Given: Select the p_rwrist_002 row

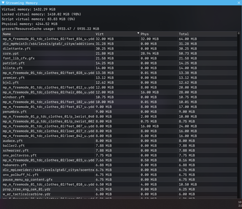Looking at the screenshot, I should pyautogui.click(x=120, y=121).
